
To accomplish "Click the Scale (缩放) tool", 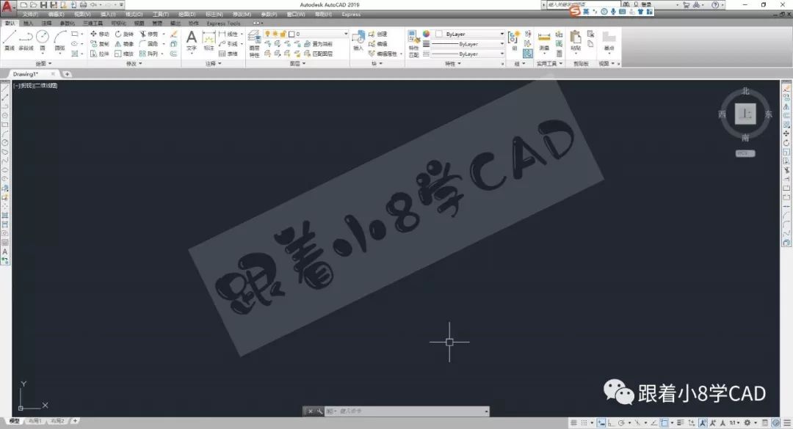I will [124, 54].
